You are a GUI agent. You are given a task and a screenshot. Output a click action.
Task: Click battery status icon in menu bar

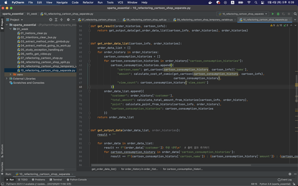click(x=241, y=2)
